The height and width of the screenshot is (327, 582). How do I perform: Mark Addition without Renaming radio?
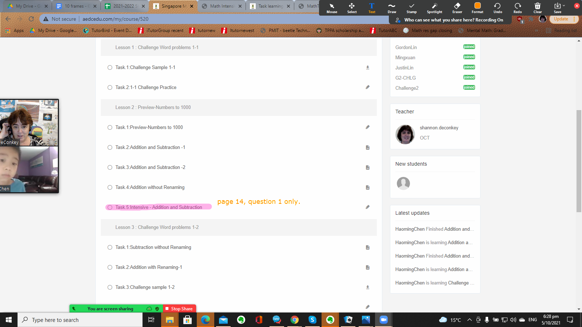[110, 187]
